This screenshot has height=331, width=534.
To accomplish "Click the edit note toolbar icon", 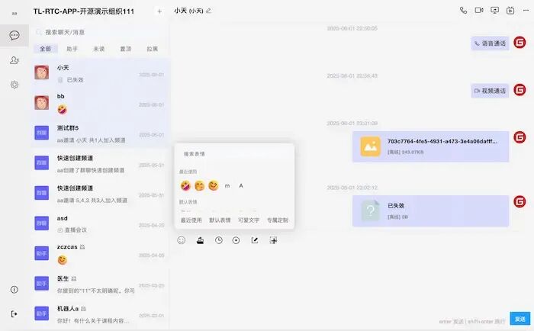I will click(x=254, y=240).
